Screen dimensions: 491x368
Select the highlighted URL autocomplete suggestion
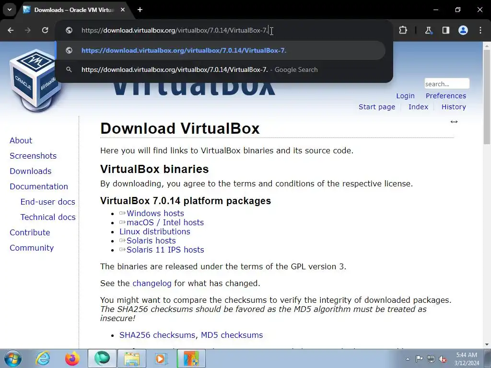(x=221, y=50)
